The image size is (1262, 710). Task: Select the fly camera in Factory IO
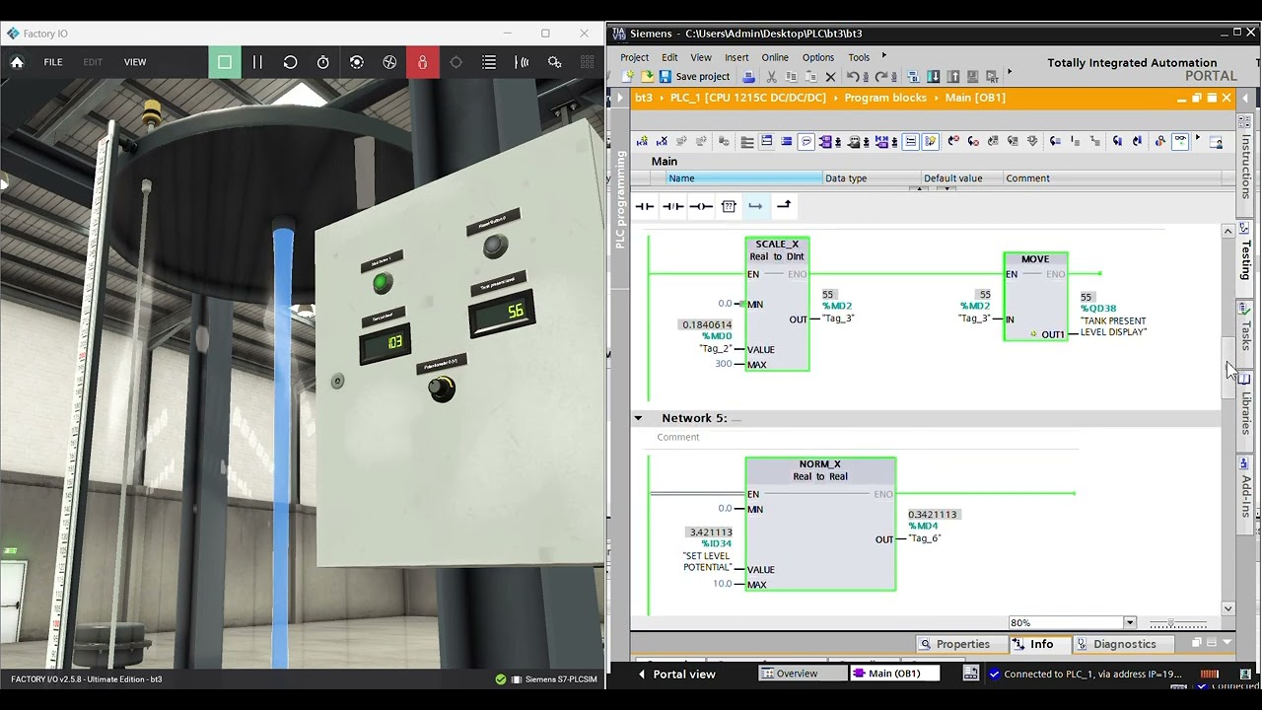click(389, 62)
